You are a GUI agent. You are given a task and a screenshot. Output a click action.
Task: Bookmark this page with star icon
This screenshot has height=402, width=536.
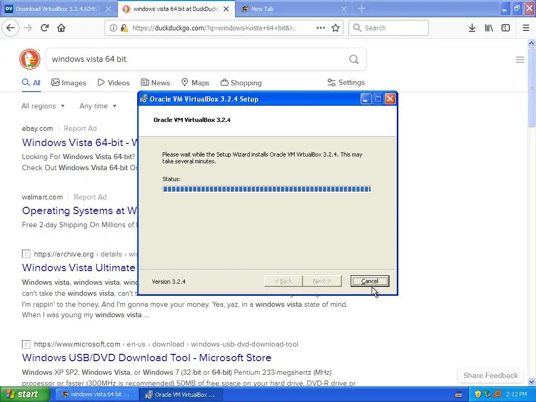[336, 28]
